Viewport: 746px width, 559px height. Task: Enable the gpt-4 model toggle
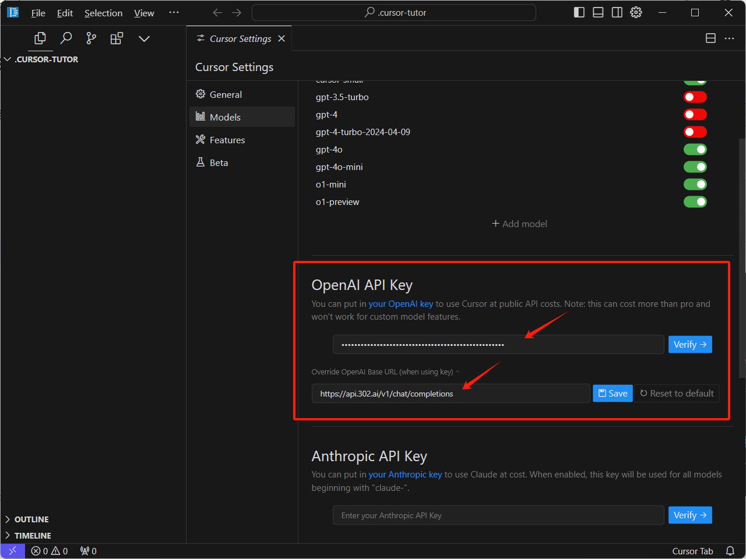[x=695, y=114]
